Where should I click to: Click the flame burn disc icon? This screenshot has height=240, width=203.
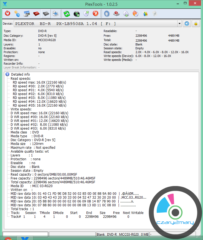tap(135, 13)
